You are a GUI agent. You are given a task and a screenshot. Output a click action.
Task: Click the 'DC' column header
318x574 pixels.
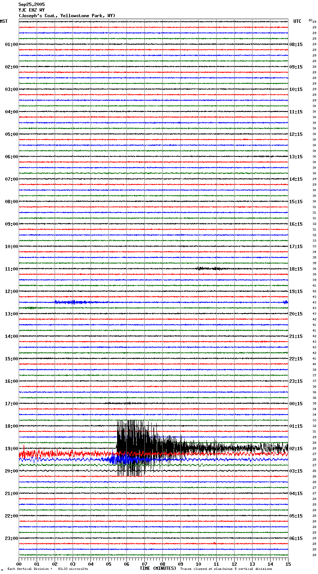pos(311,20)
